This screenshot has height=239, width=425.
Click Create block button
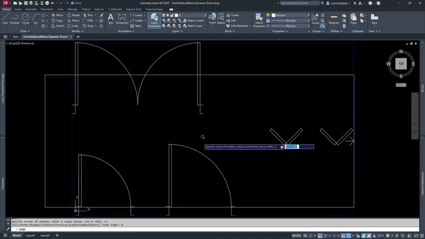[232, 15]
